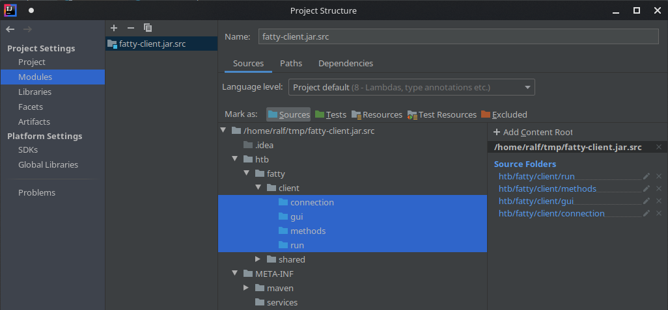Click the module Name input field

[x=458, y=36]
